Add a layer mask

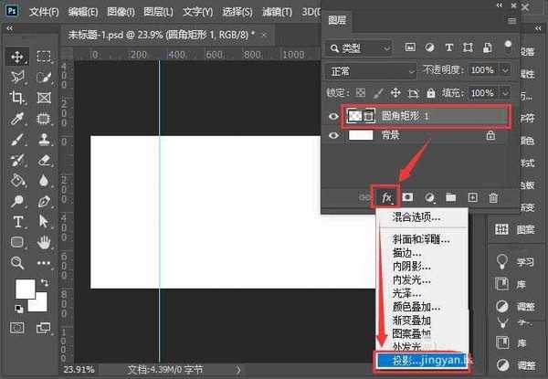pos(408,196)
